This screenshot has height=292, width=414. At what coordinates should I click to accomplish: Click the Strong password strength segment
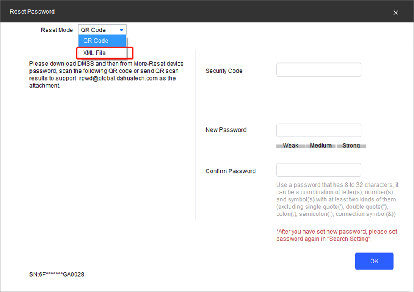point(351,146)
